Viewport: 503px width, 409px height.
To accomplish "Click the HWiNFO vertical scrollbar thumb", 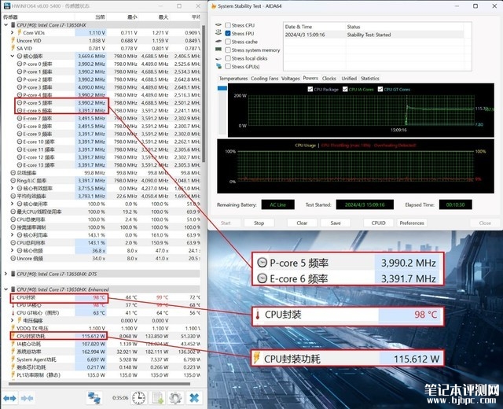I will [204, 93].
